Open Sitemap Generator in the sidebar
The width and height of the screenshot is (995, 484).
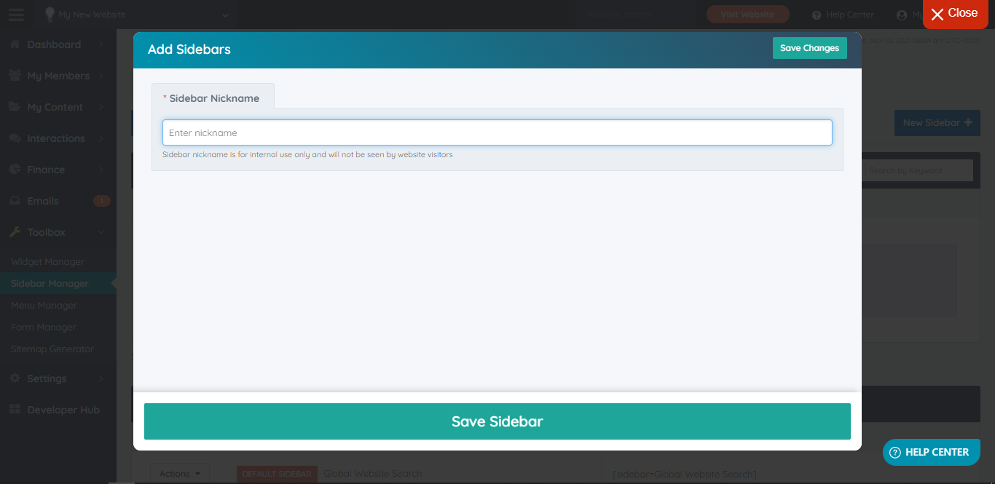click(52, 349)
